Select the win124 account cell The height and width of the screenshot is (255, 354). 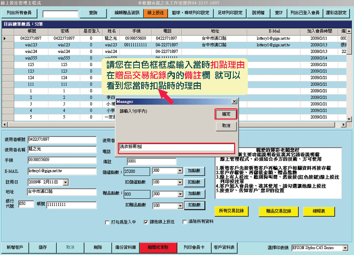(31, 52)
